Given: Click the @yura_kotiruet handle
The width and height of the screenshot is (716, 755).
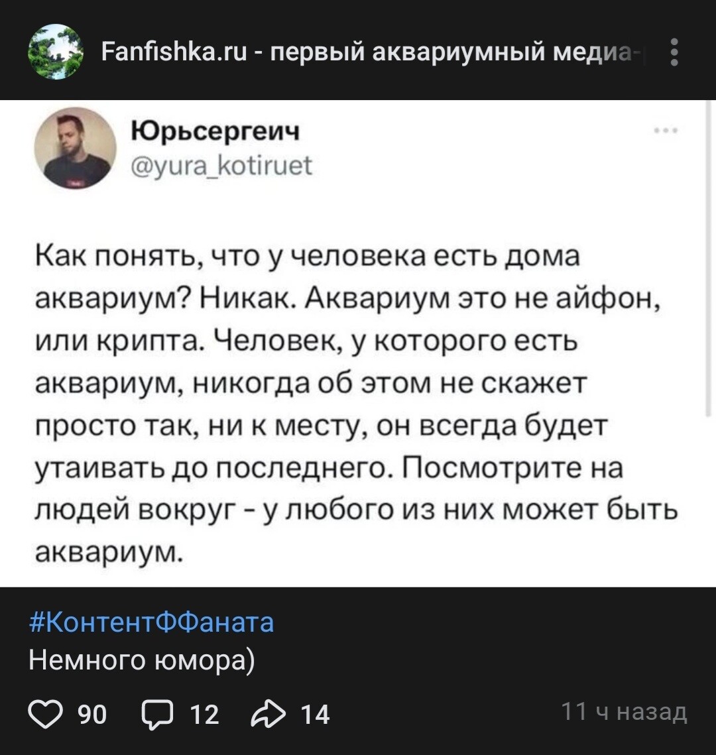Looking at the screenshot, I should pos(222,162).
